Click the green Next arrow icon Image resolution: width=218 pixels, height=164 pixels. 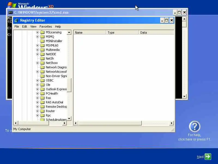tap(208, 157)
